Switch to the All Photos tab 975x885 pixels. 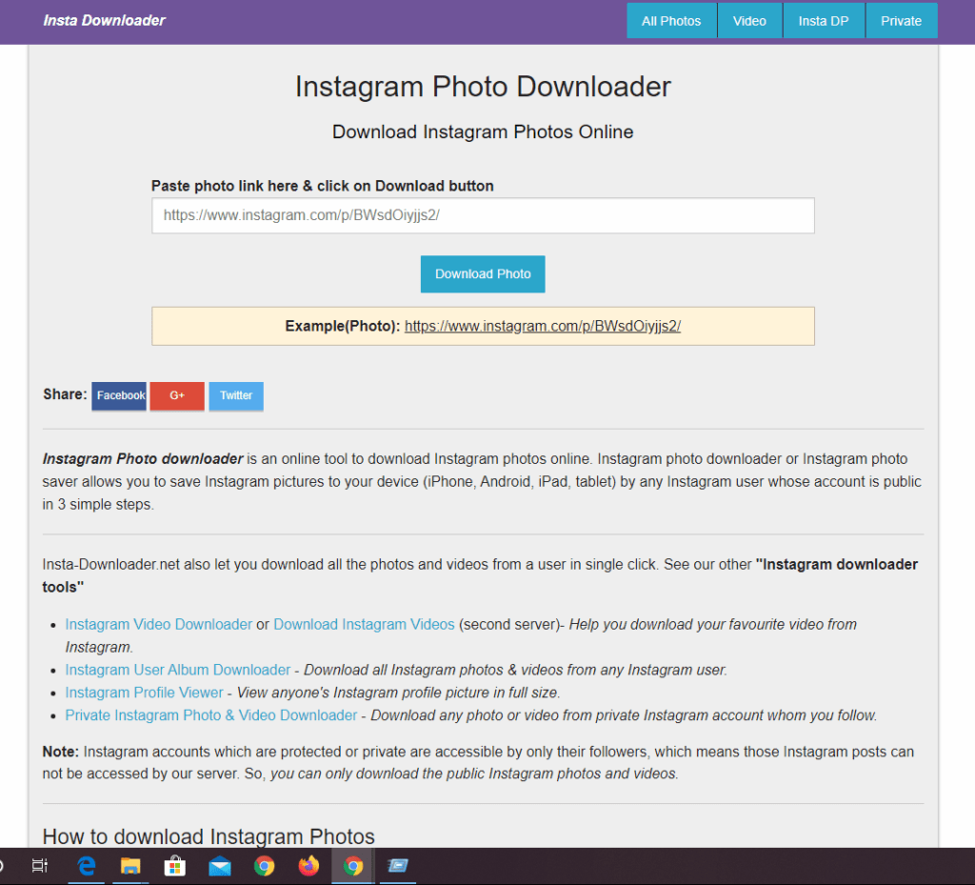coord(671,21)
